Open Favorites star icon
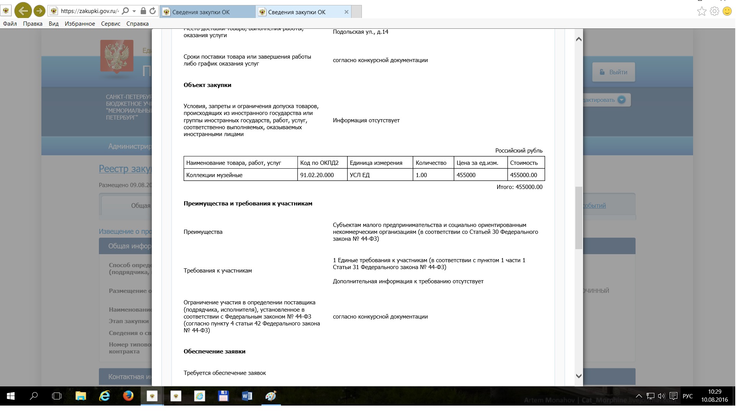The width and height of the screenshot is (736, 414). [701, 11]
